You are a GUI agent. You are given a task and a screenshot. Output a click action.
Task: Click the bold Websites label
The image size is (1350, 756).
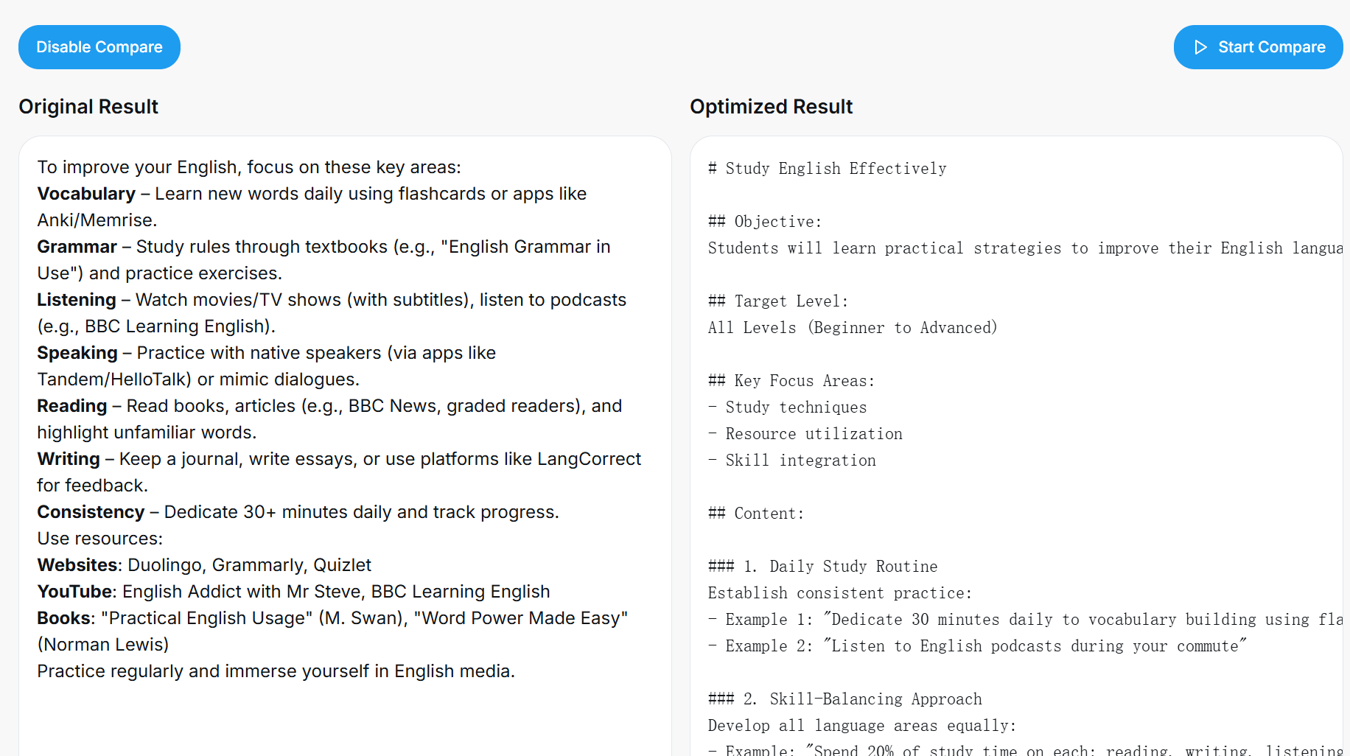(77, 565)
